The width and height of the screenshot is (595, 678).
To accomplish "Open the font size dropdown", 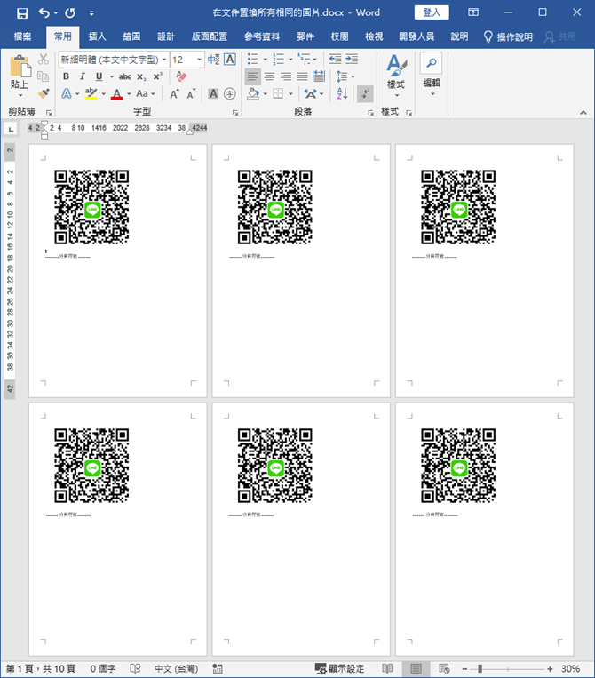I will 199,60.
